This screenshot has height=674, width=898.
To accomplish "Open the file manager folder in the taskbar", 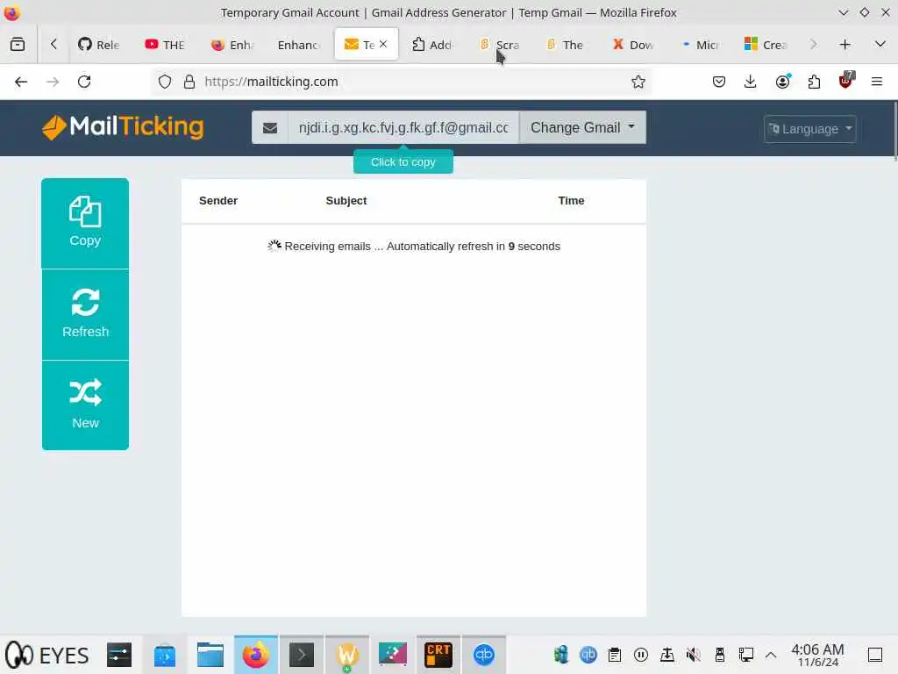I will [210, 655].
